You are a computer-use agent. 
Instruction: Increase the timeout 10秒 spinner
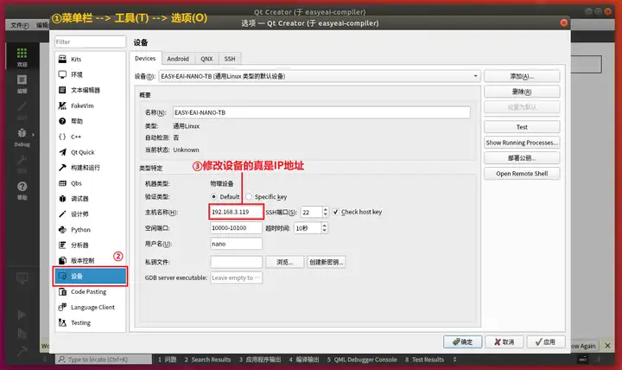[325, 225]
